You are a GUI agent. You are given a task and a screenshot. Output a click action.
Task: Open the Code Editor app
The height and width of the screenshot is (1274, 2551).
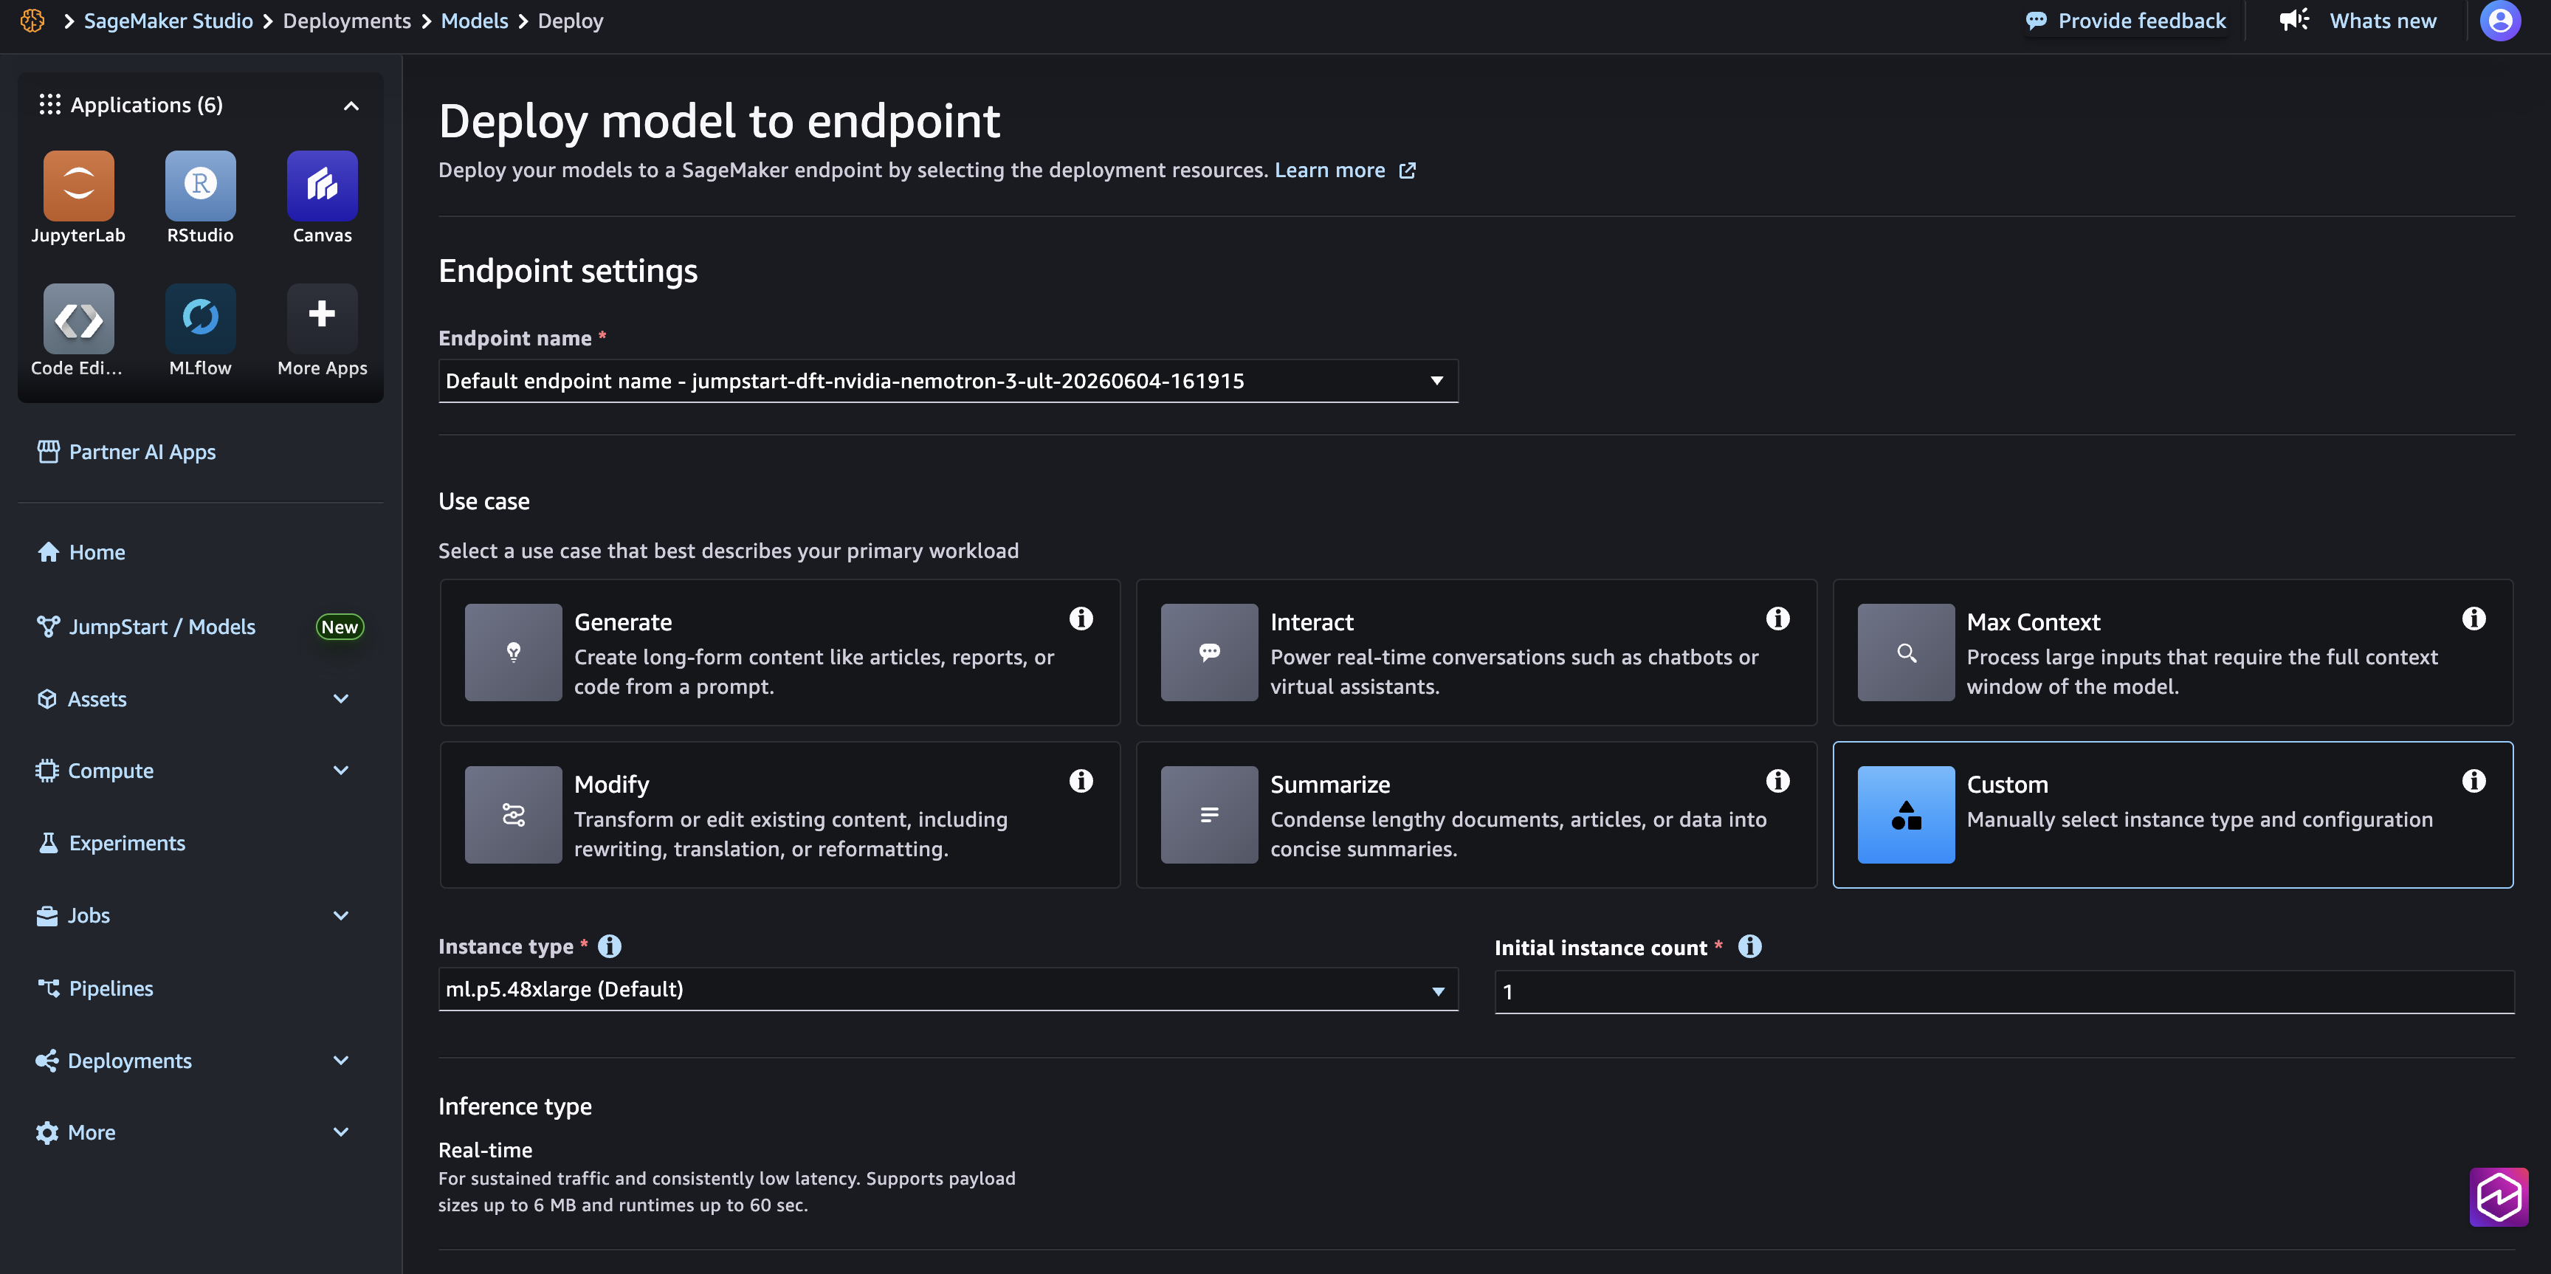(x=78, y=319)
